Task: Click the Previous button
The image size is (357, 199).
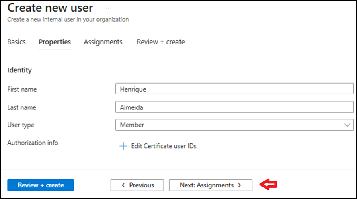Action: point(137,185)
